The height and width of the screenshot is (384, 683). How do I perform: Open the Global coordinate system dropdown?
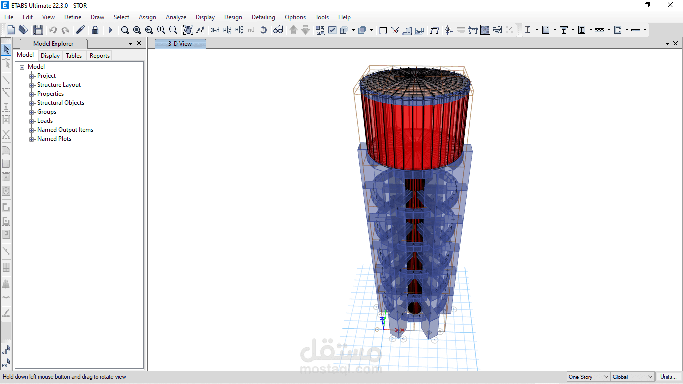click(x=633, y=377)
